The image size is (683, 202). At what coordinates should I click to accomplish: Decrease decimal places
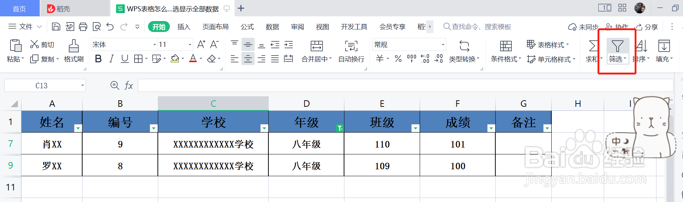click(439, 58)
